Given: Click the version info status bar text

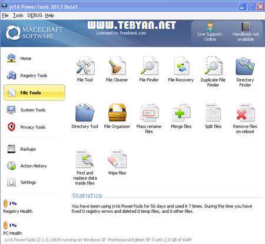Looking at the screenshot, I should [98, 240].
